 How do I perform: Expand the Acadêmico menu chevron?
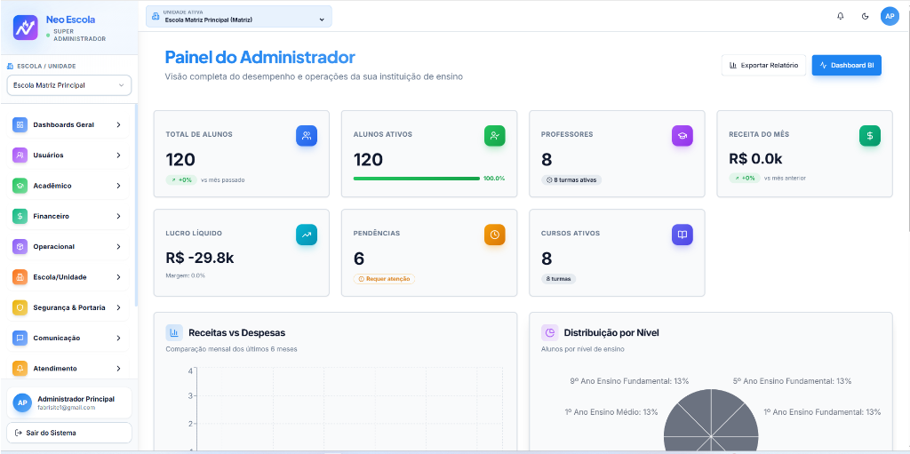click(x=118, y=186)
